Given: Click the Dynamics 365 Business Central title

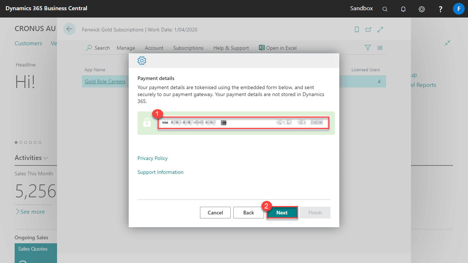Looking at the screenshot, I should click(x=46, y=8).
